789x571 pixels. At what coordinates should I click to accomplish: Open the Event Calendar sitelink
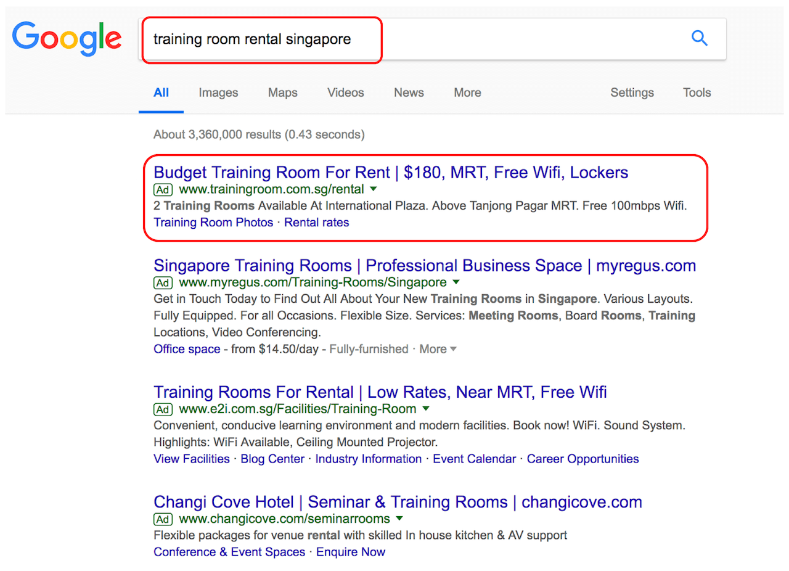[x=475, y=459]
